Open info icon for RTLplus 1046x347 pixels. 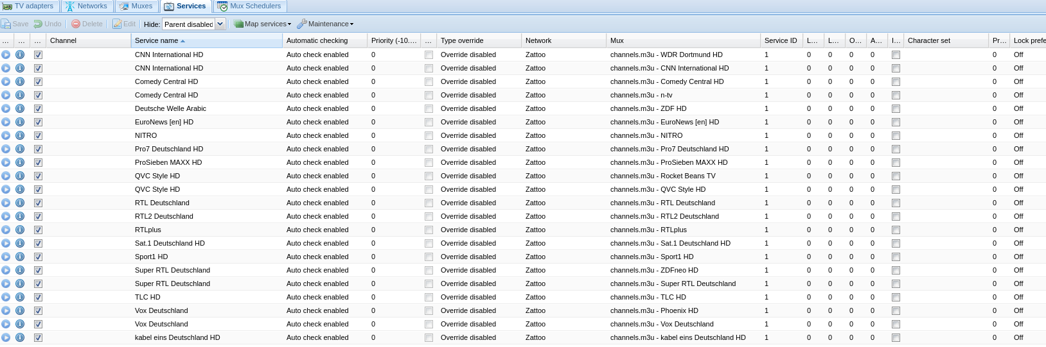coord(20,230)
